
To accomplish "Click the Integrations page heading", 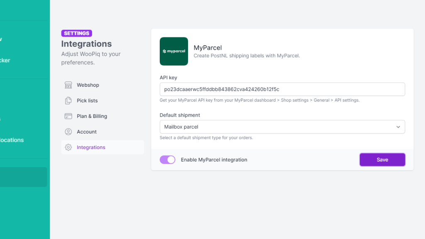I will click(86, 44).
